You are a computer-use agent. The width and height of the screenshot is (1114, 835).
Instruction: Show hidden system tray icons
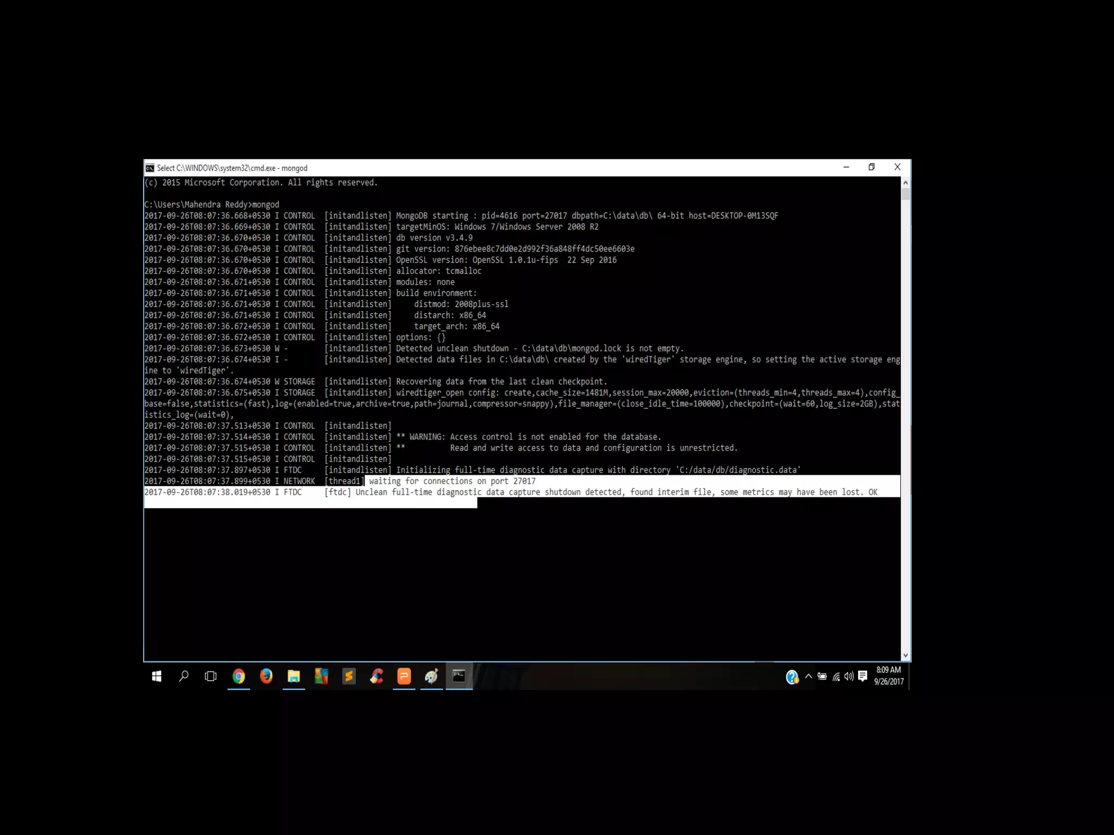coord(808,677)
